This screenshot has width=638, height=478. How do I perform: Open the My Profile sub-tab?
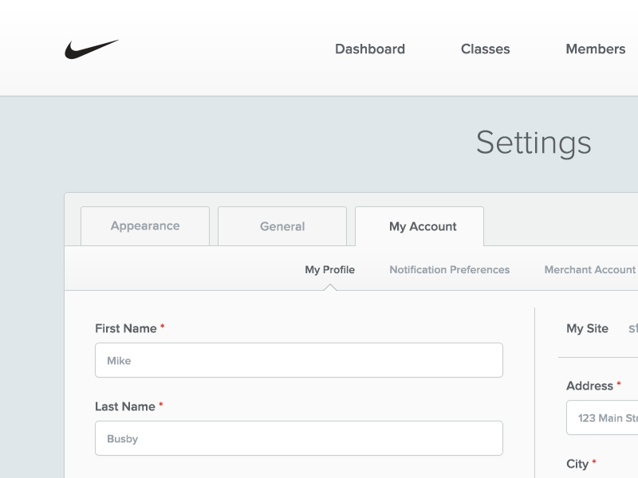tap(329, 270)
